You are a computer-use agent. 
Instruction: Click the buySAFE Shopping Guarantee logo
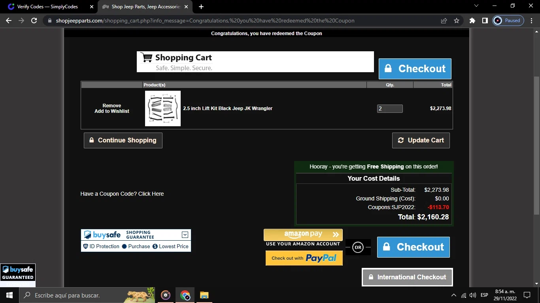click(103, 235)
